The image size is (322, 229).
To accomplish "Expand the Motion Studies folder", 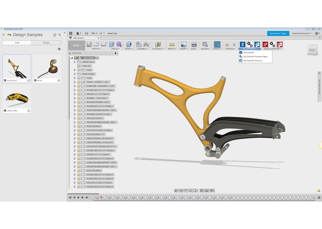I will click(x=75, y=74).
